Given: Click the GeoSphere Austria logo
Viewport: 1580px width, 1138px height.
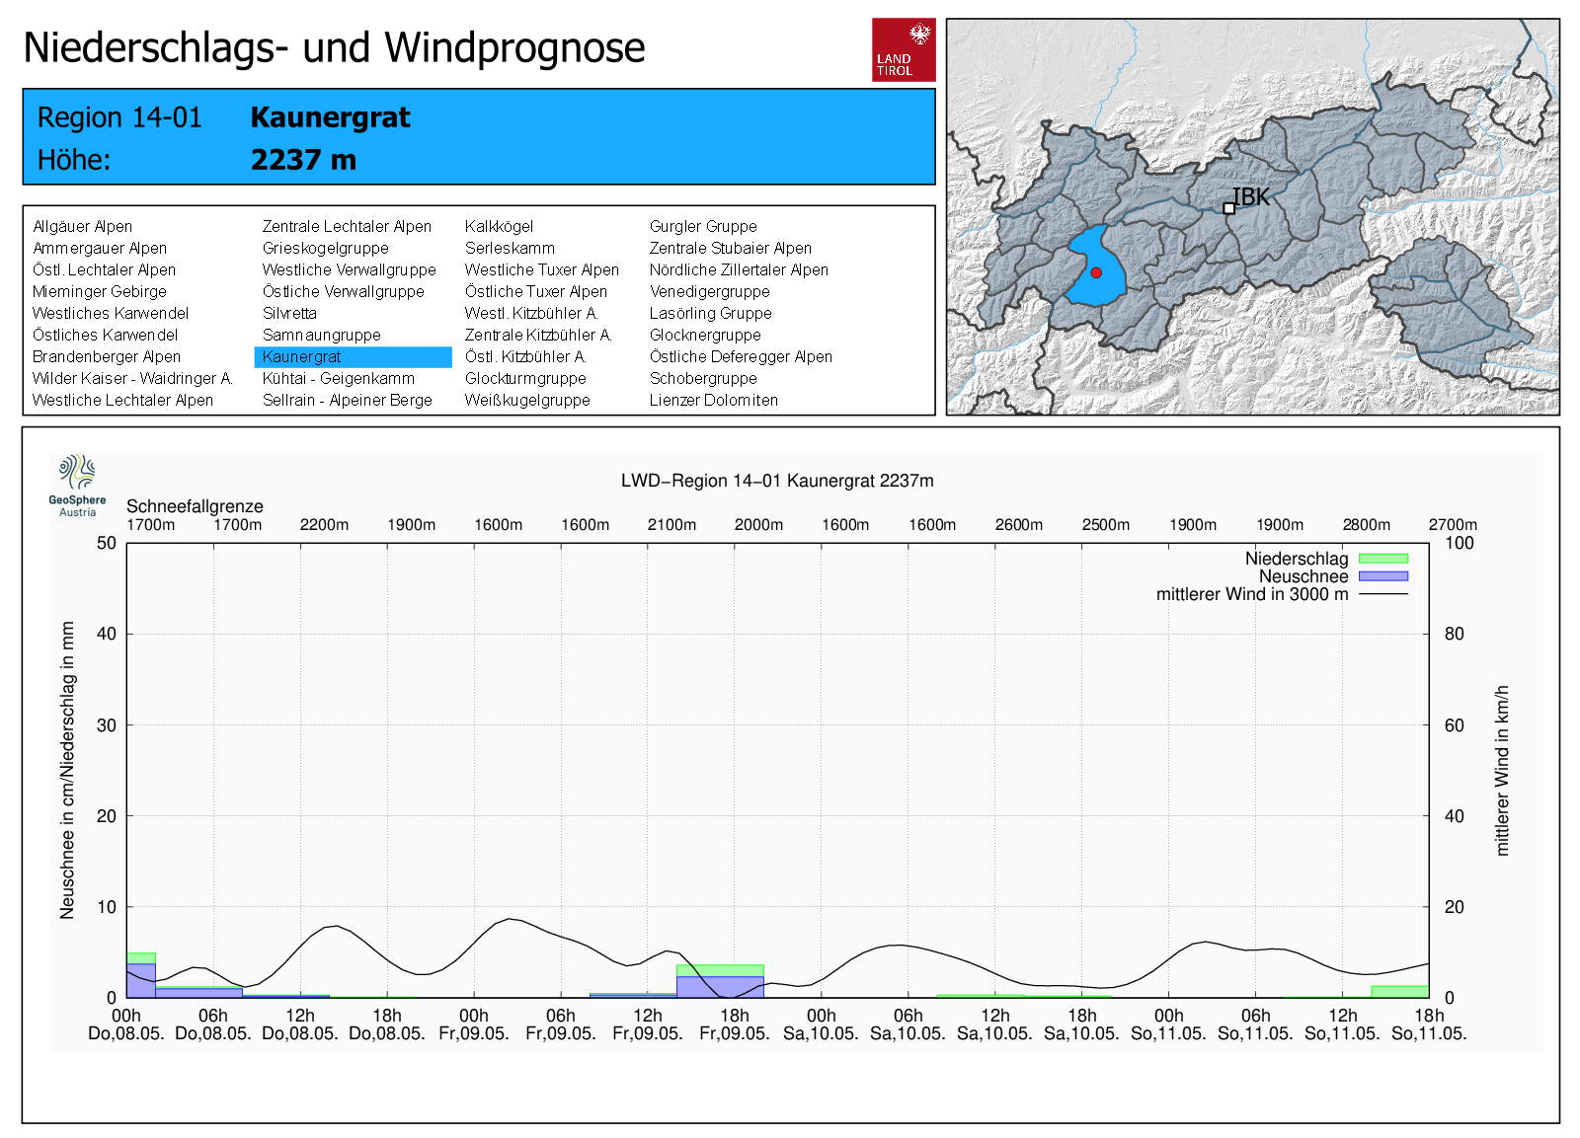Looking at the screenshot, I should (77, 484).
